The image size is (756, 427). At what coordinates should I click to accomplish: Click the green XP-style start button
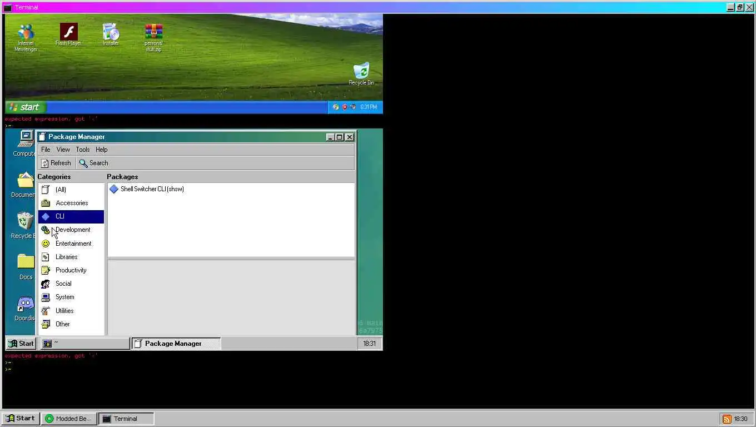coord(26,107)
